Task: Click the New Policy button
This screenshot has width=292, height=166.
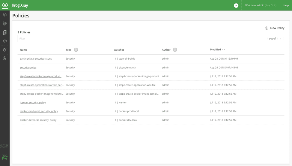Action: click(x=275, y=28)
